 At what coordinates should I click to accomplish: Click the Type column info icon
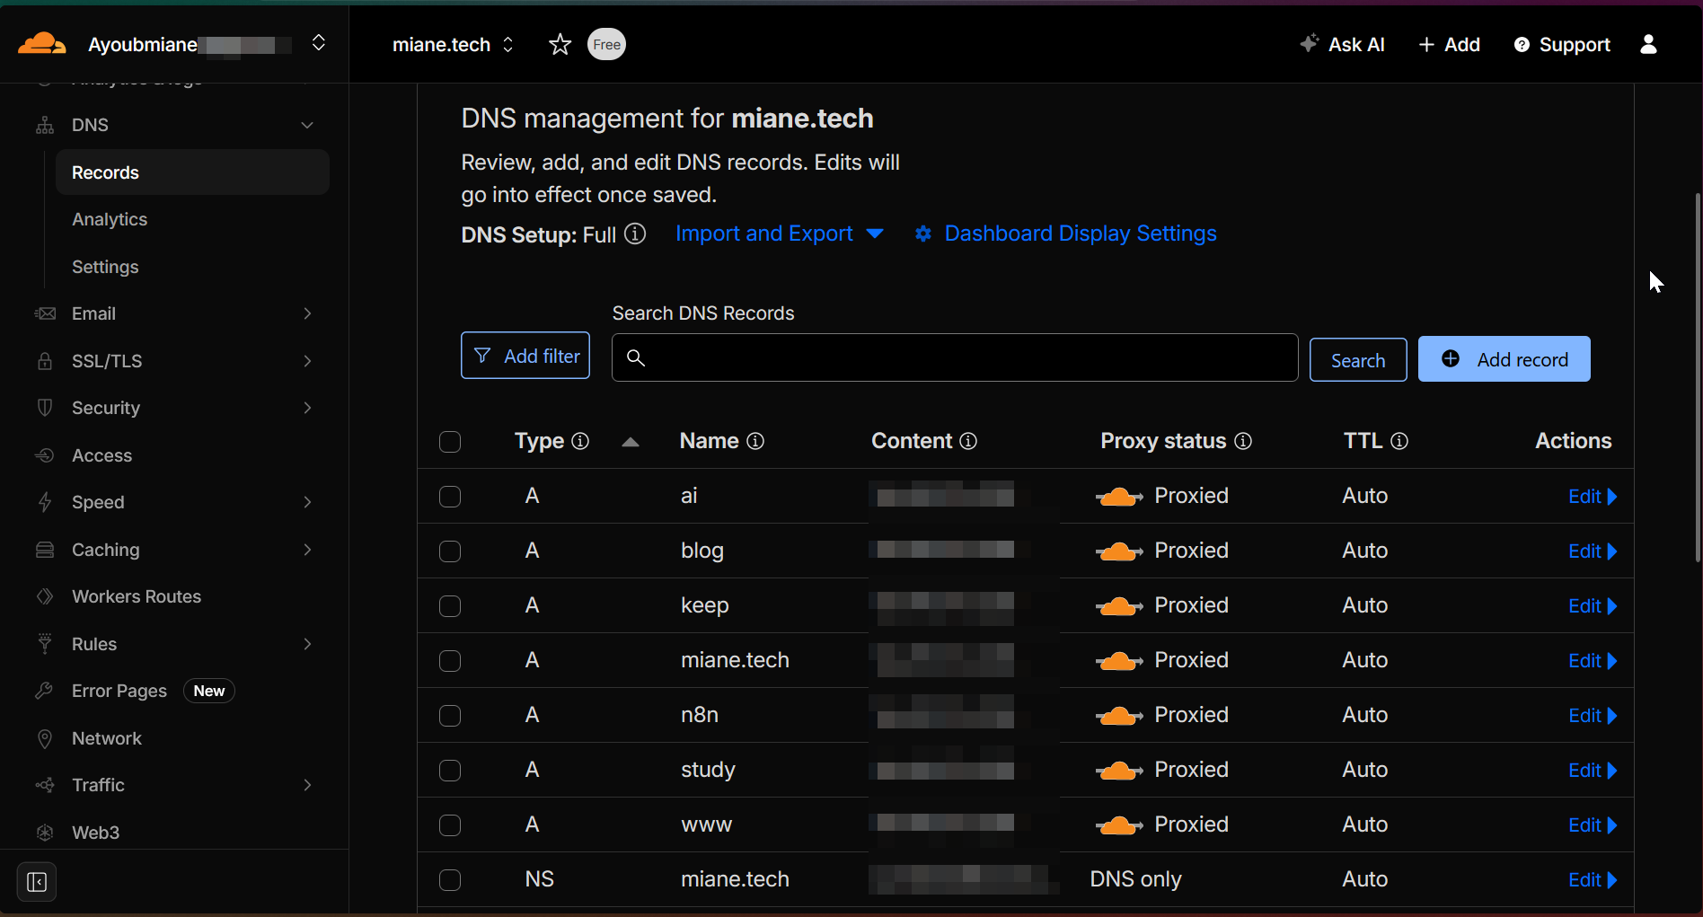pyautogui.click(x=580, y=441)
